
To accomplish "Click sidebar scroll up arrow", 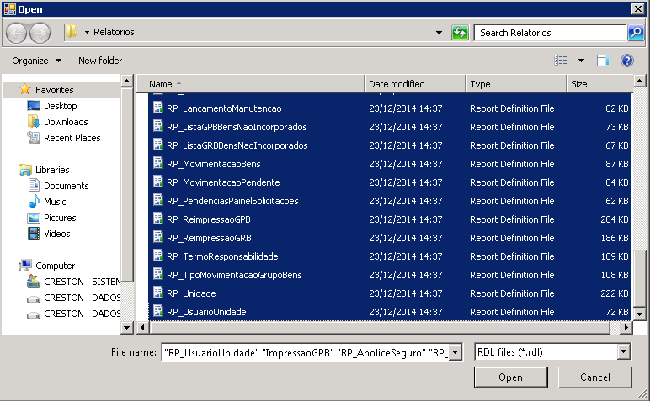I will (127, 81).
